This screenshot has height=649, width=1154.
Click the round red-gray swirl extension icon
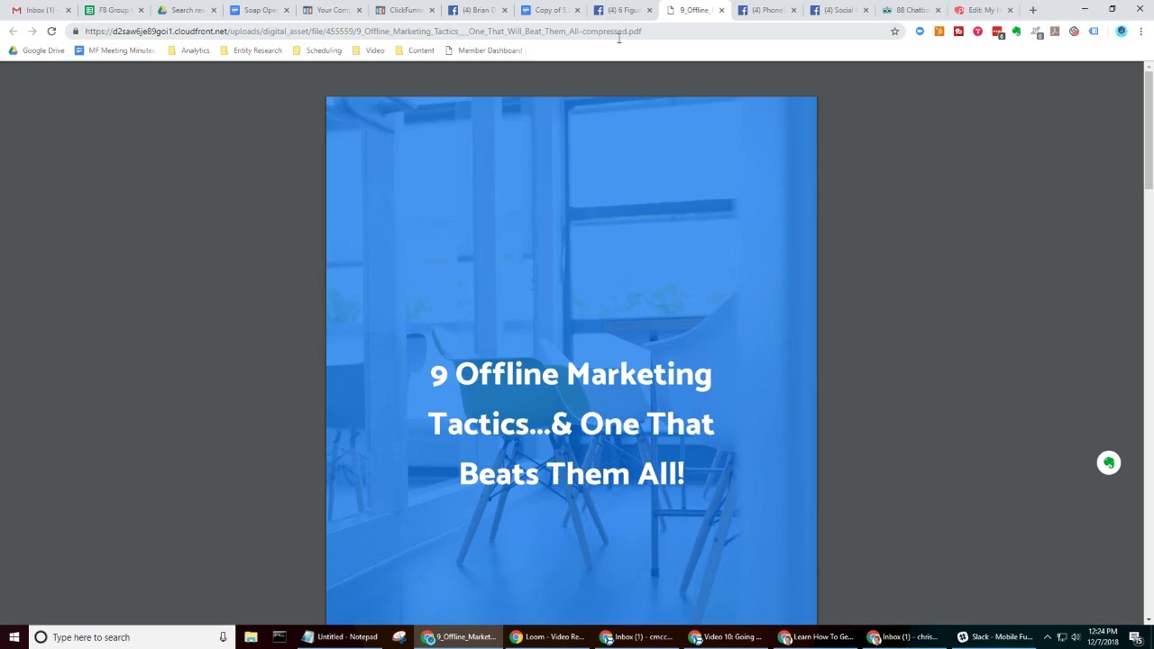pos(1074,32)
